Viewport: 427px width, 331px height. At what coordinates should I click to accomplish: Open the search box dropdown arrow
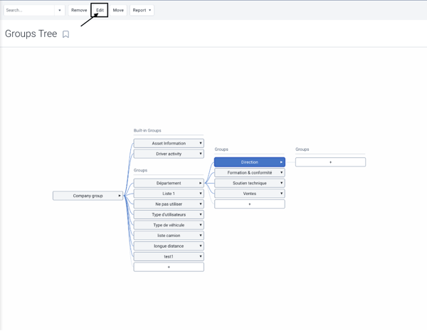60,11
